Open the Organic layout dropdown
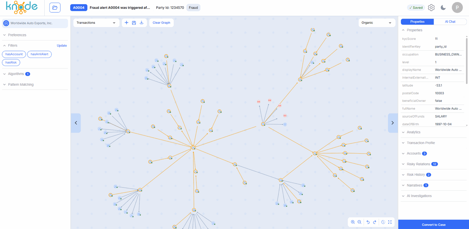 (377, 23)
